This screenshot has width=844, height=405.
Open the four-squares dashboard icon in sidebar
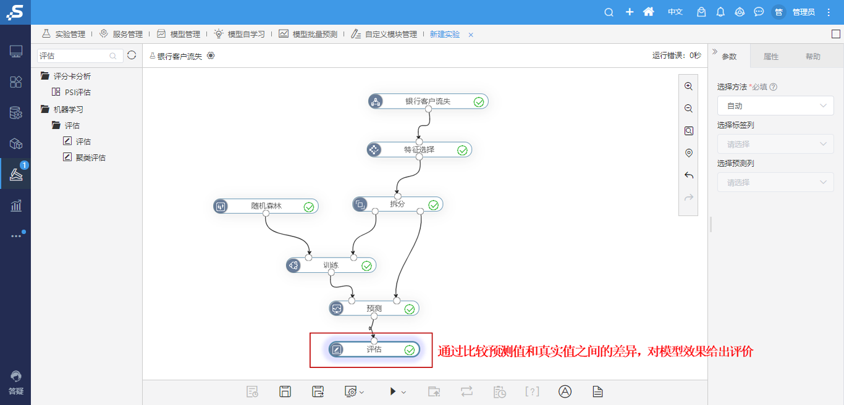click(x=16, y=82)
